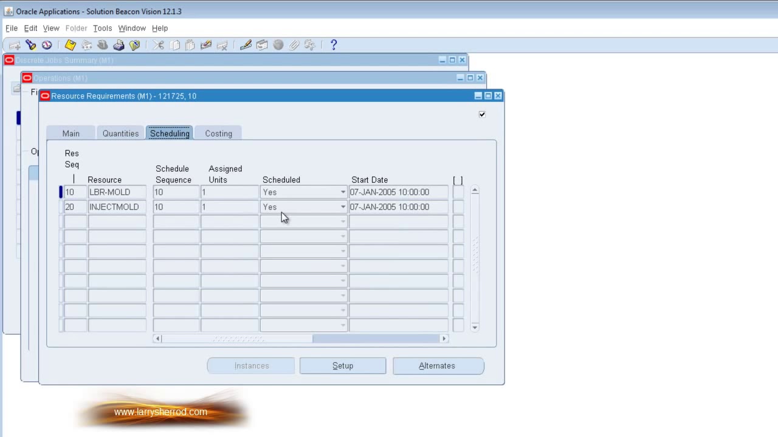Open Edit Field with the pencil icon

click(x=246, y=45)
